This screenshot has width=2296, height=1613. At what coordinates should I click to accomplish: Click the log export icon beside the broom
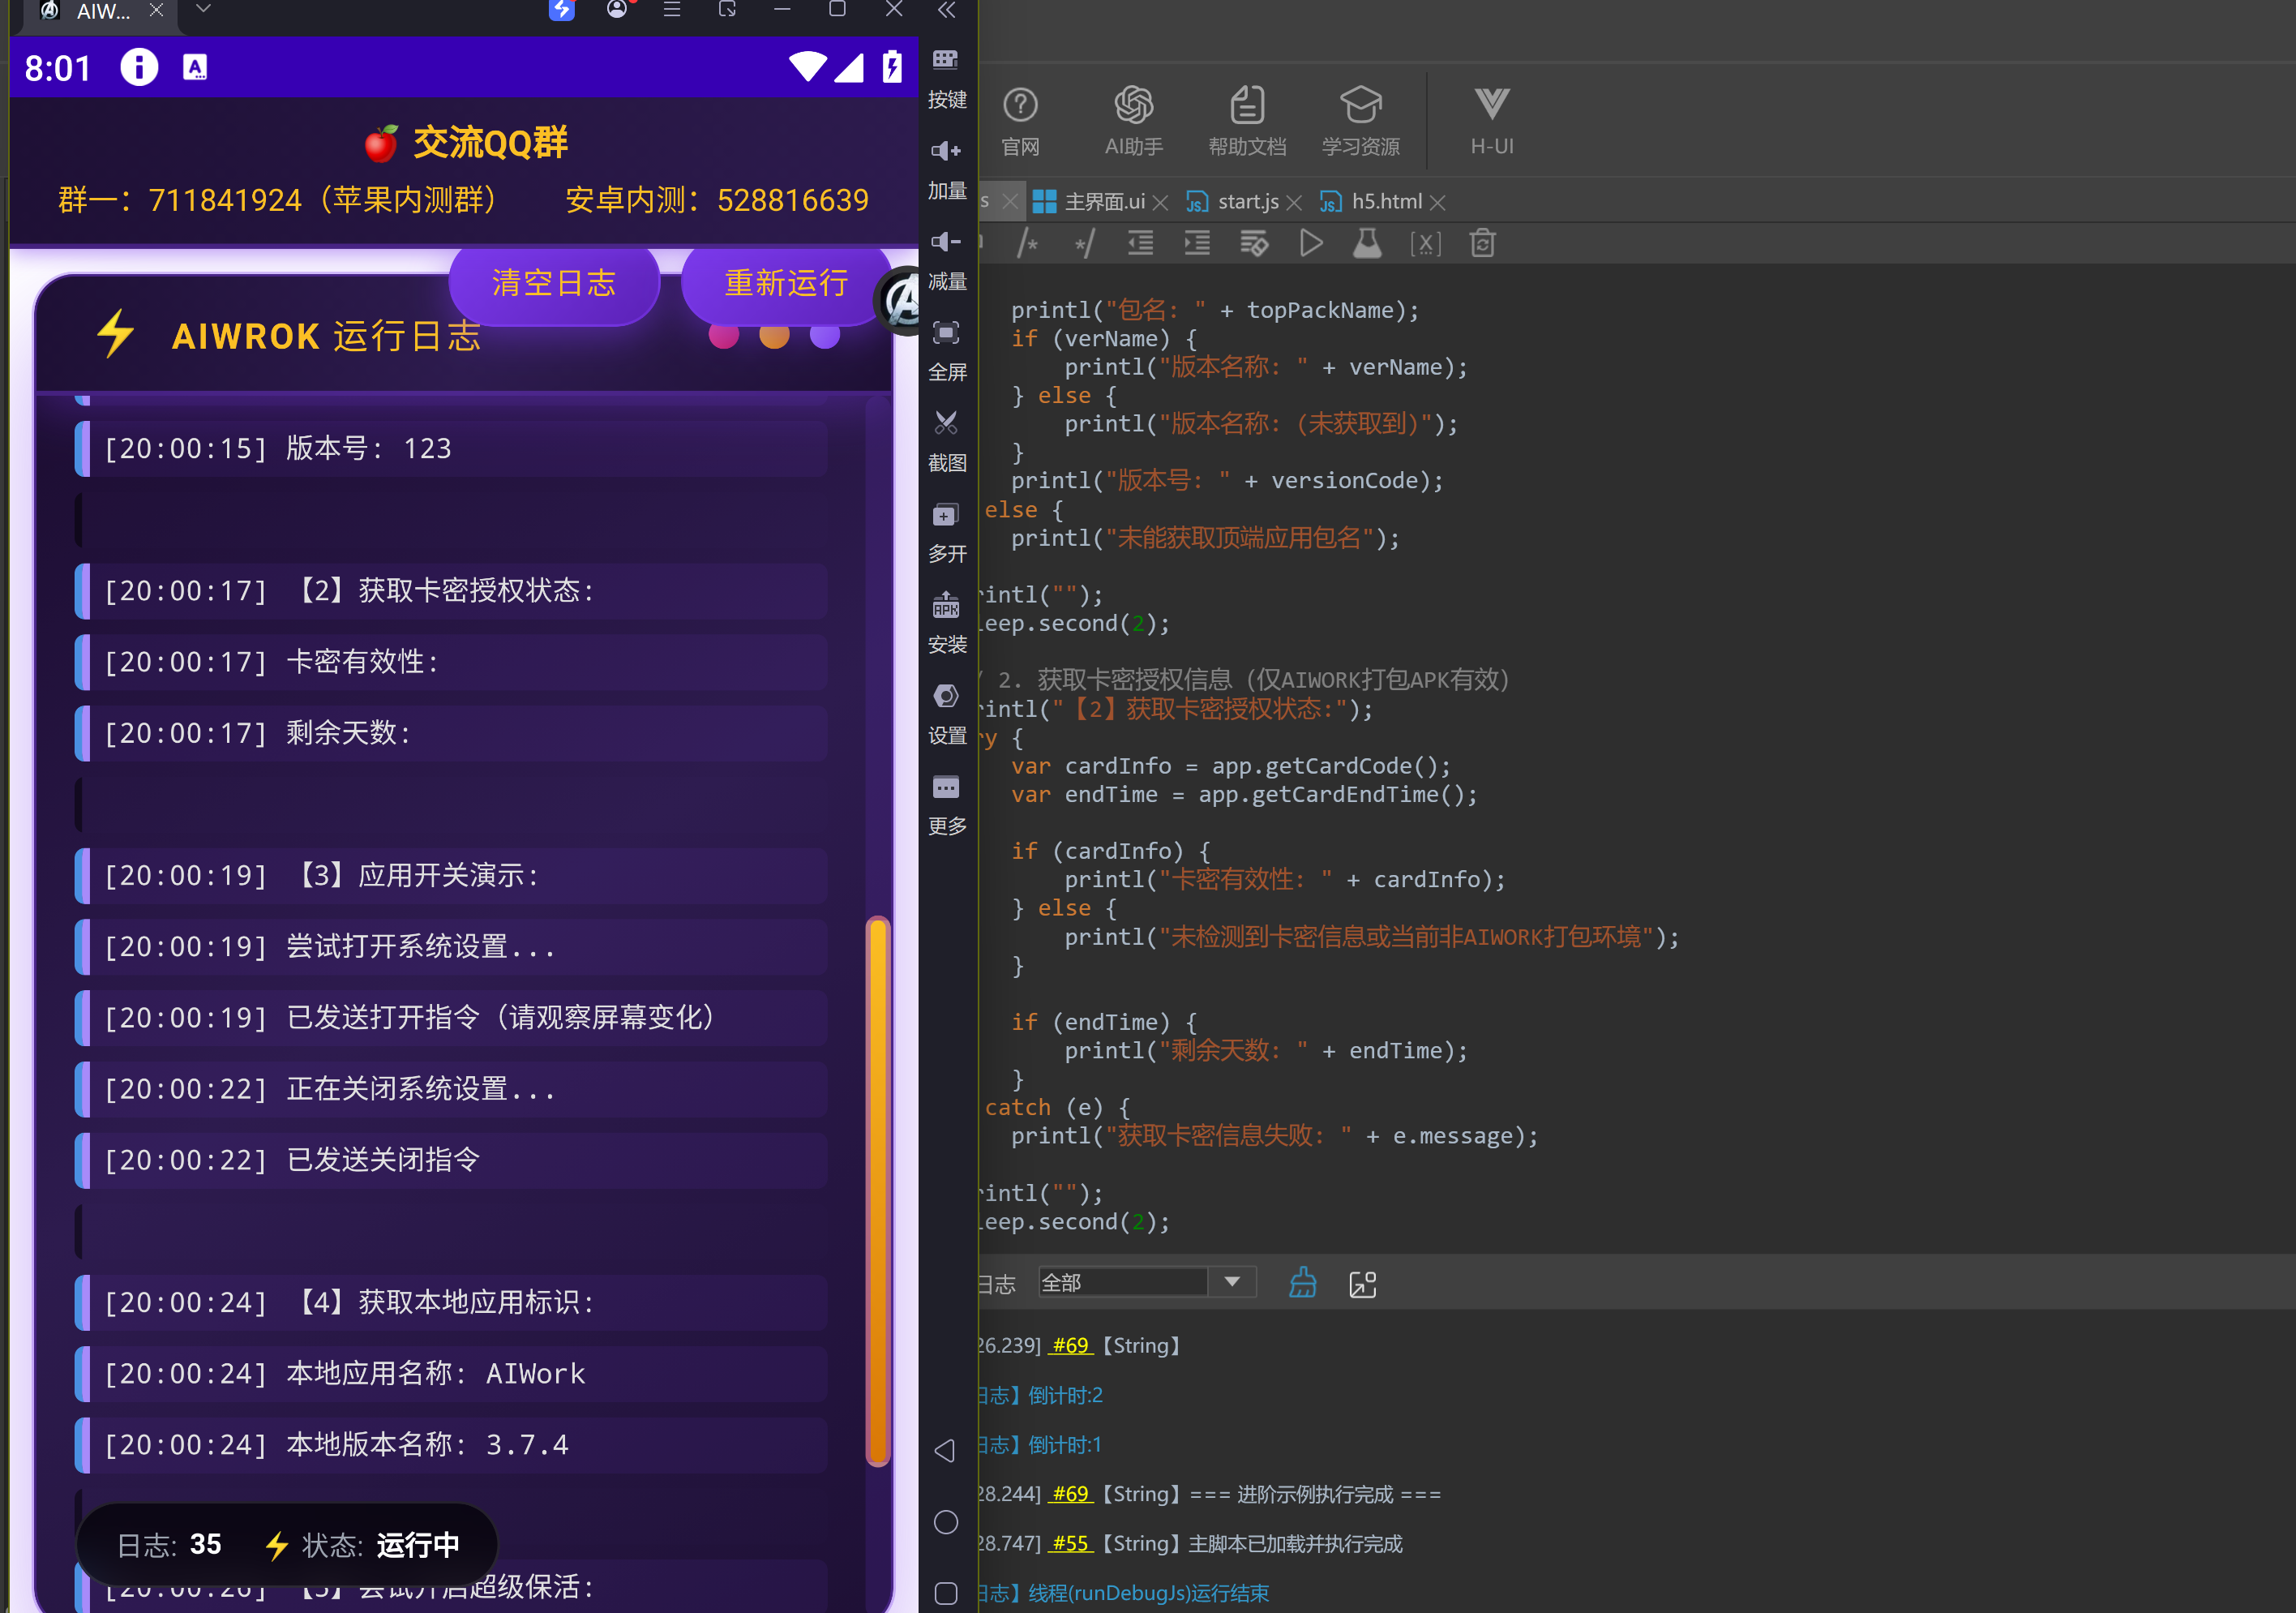click(x=1363, y=1284)
